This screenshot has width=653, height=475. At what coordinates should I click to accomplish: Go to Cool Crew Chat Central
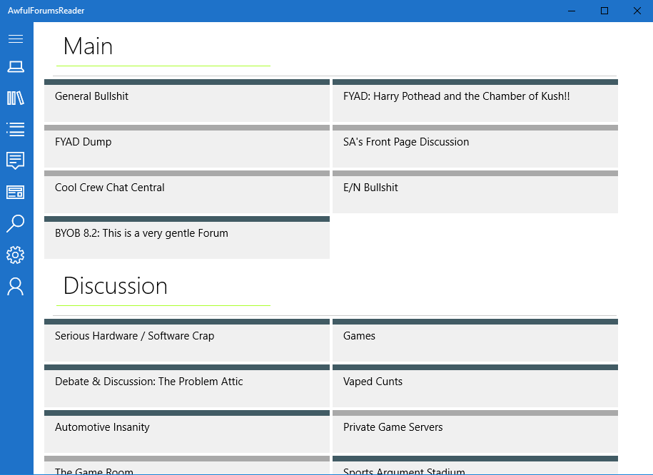[x=186, y=192]
